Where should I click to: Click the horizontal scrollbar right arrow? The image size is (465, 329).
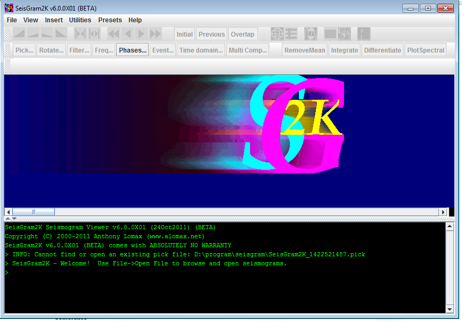[x=443, y=212]
